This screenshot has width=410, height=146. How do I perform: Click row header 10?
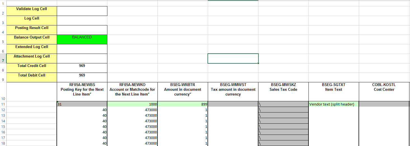[3, 92]
